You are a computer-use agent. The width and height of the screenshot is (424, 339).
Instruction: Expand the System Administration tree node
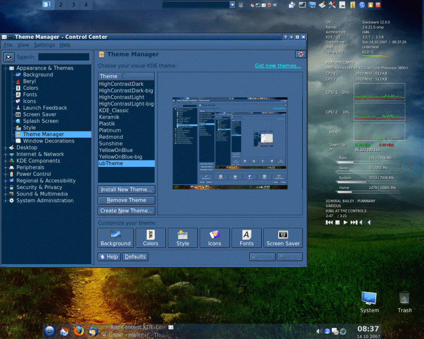tap(5, 201)
